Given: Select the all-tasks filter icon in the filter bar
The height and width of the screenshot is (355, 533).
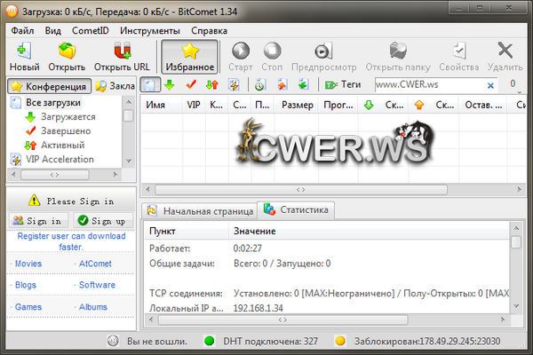Looking at the screenshot, I should (150, 84).
